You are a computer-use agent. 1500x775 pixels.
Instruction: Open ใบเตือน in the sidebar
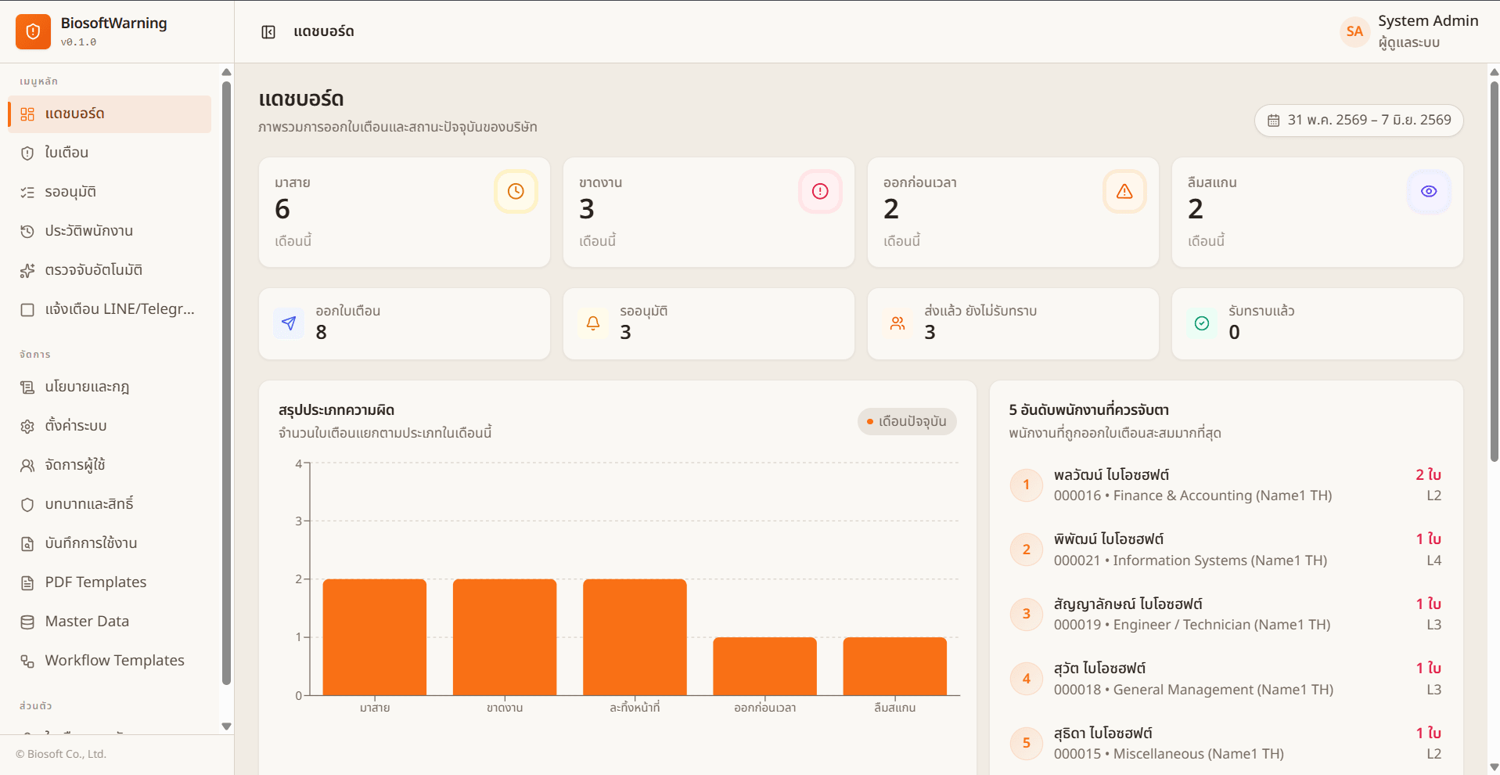point(110,153)
